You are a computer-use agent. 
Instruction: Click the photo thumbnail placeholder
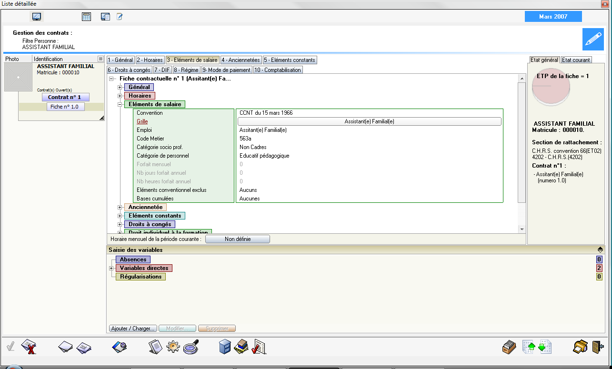pyautogui.click(x=19, y=78)
